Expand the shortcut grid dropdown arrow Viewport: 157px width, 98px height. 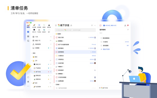pyautogui.click(x=49, y=30)
